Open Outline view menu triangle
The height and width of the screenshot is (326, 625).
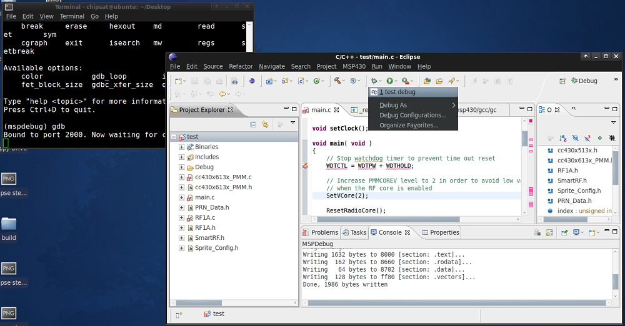coord(614,122)
